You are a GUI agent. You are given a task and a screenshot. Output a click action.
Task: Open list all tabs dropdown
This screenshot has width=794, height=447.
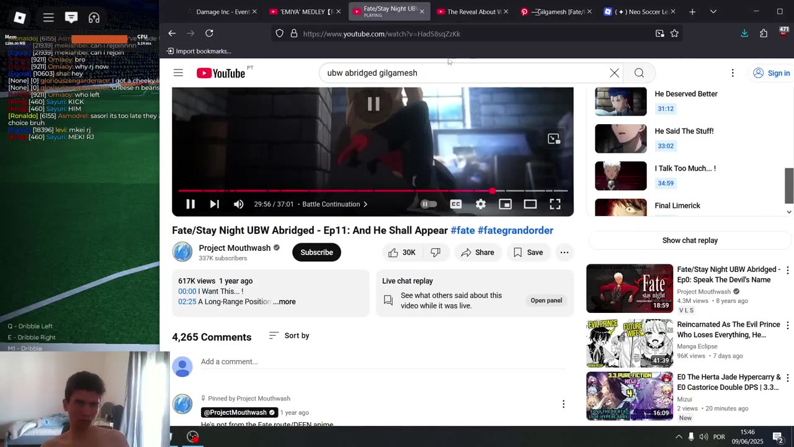click(x=713, y=12)
